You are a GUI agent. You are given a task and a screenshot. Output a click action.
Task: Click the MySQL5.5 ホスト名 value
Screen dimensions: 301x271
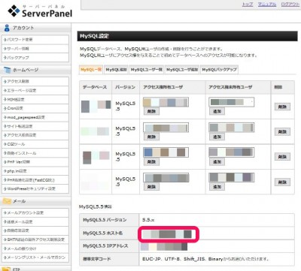[168, 234]
